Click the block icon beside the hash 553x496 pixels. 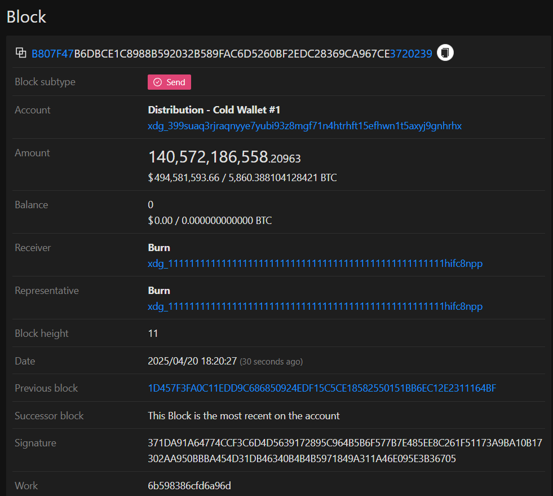click(x=21, y=52)
